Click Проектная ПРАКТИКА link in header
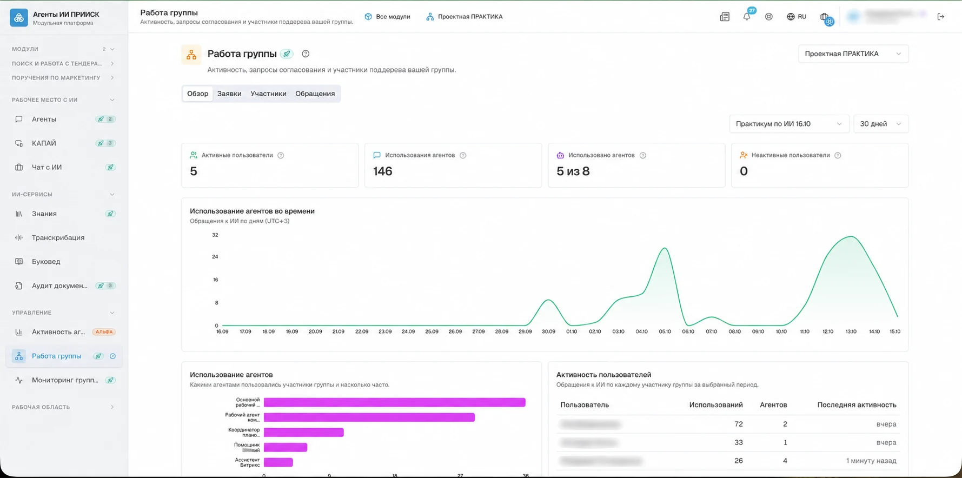Image resolution: width=962 pixels, height=478 pixels. (465, 17)
